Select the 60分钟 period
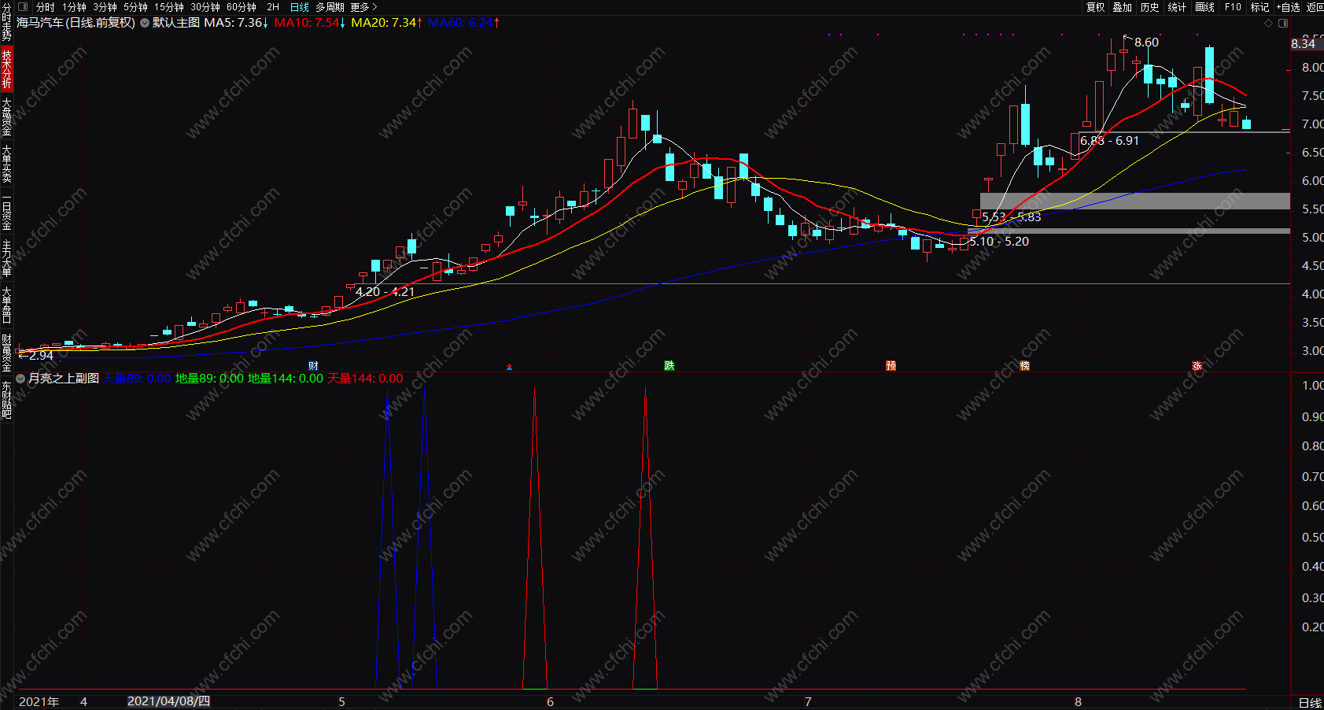The image size is (1324, 710). click(x=242, y=7)
